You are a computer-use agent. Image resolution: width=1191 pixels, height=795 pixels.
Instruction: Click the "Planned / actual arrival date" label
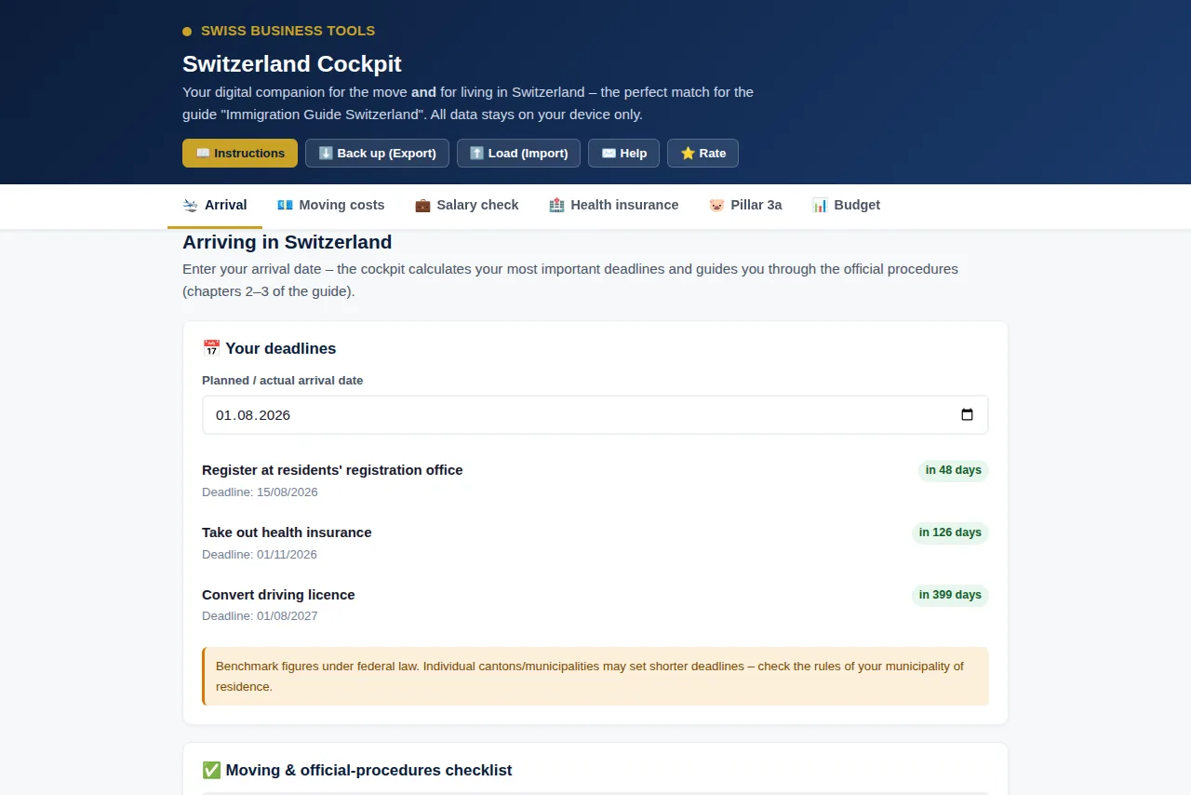(x=283, y=381)
